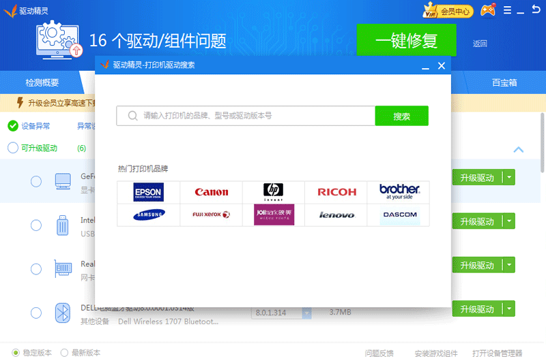Viewport: 546px width, 363px height.
Task: Select the 稳定版本 radio button
Action: click(16, 353)
